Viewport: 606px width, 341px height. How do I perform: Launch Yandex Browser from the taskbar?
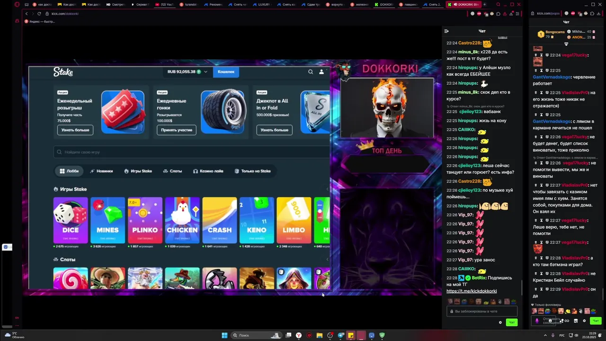pos(299,335)
